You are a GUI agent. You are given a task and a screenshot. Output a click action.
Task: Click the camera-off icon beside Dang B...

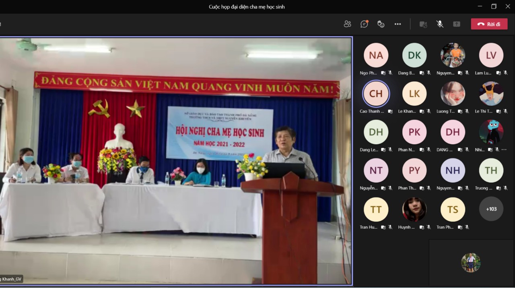click(x=422, y=73)
